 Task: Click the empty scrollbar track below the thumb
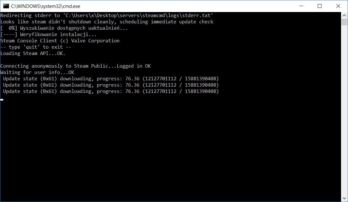[x=344, y=111]
